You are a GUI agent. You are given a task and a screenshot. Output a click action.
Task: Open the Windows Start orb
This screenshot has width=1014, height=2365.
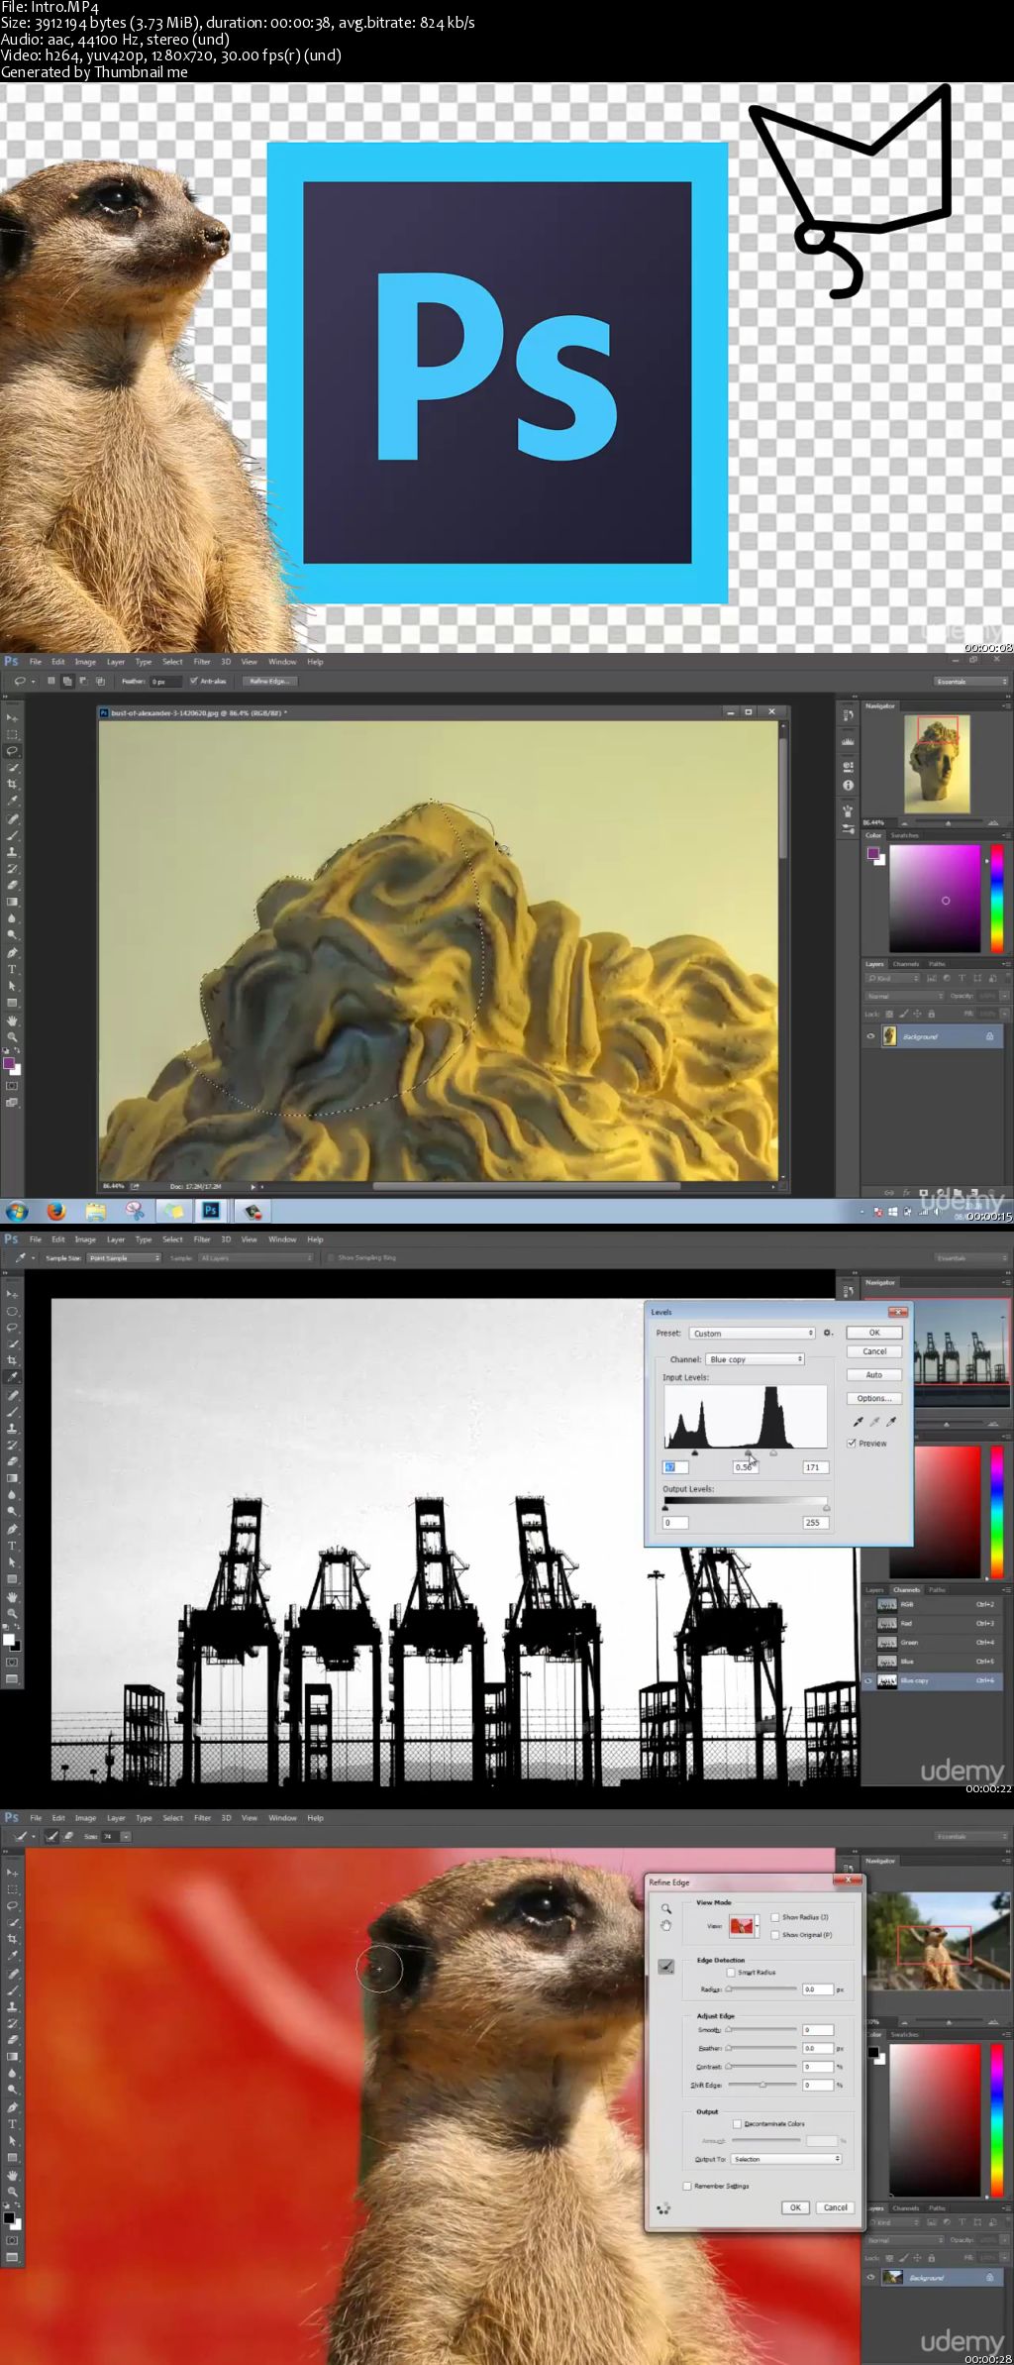pyautogui.click(x=17, y=1211)
